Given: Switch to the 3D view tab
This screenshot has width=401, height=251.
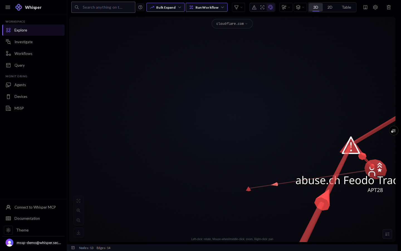Looking at the screenshot, I should (x=316, y=7).
